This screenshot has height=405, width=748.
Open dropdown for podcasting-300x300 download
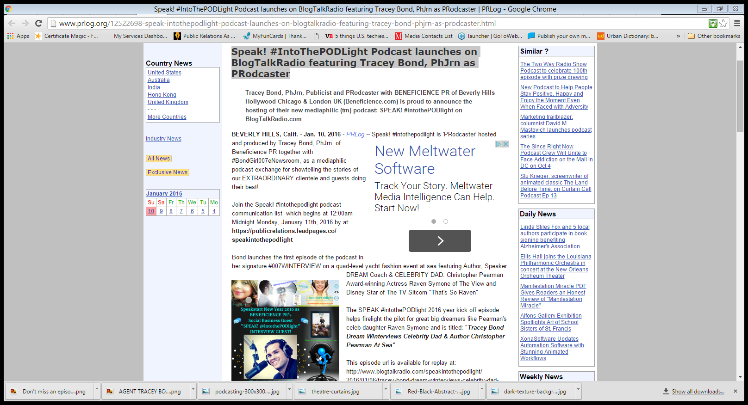click(x=290, y=390)
